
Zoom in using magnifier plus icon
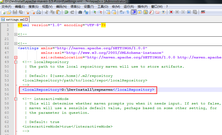[94, 12]
